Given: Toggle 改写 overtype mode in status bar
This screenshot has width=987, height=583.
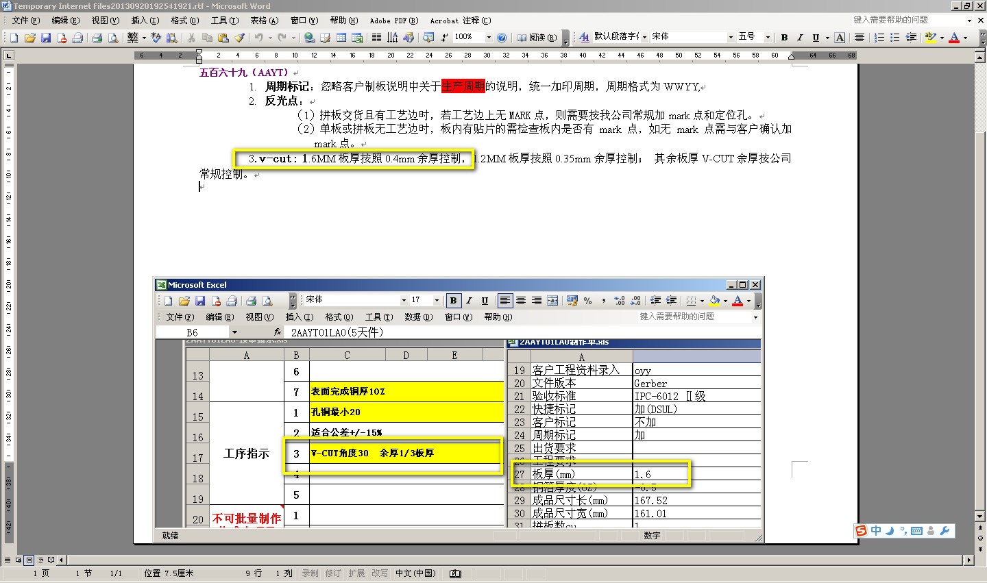Looking at the screenshot, I should click(x=380, y=573).
